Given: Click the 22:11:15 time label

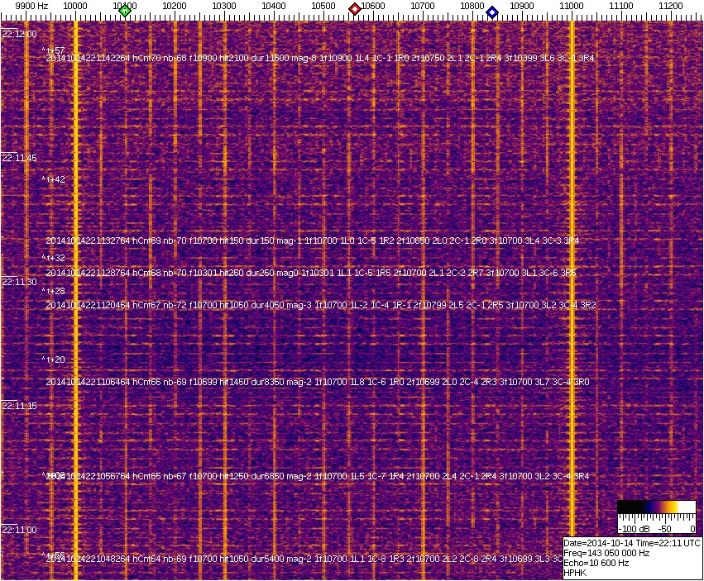Looking at the screenshot, I should (19, 406).
